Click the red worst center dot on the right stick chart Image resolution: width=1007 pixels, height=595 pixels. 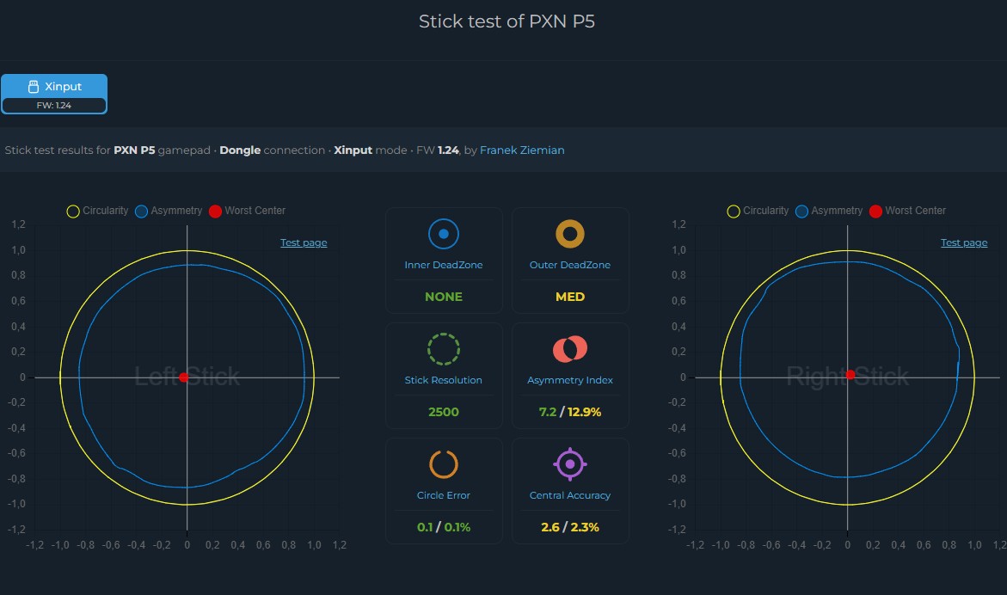850,374
